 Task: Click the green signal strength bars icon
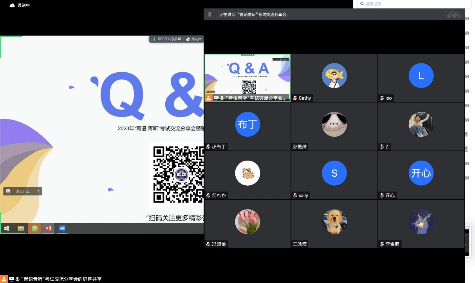point(154,39)
